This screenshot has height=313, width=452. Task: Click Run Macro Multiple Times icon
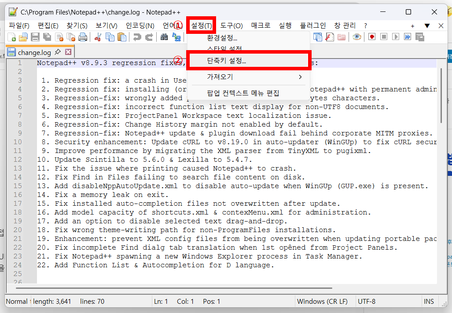(408, 37)
